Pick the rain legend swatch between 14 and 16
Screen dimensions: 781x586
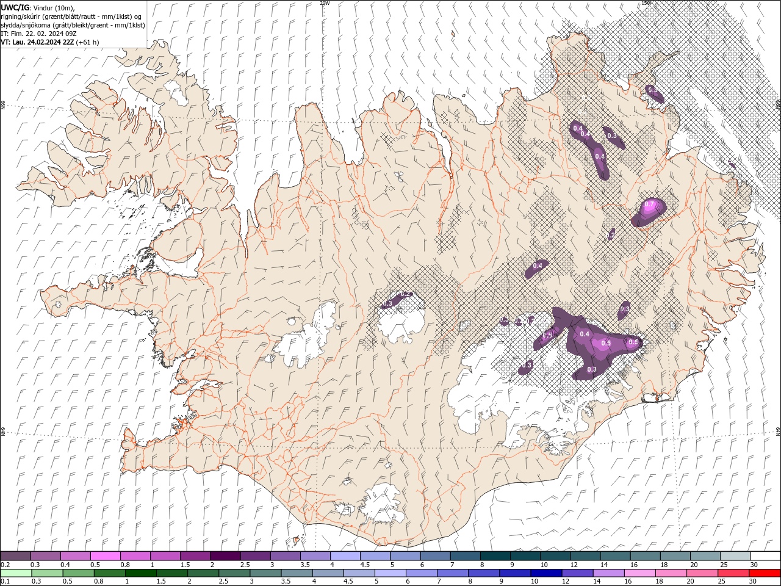point(608,573)
